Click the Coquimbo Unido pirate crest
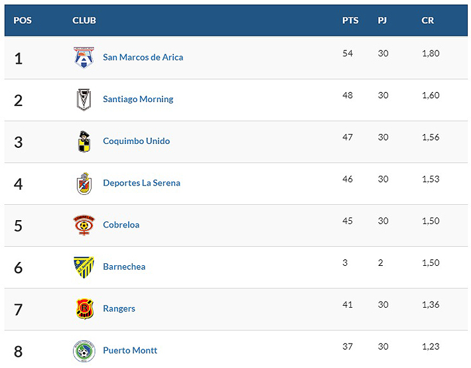The image size is (471, 368). [x=84, y=141]
